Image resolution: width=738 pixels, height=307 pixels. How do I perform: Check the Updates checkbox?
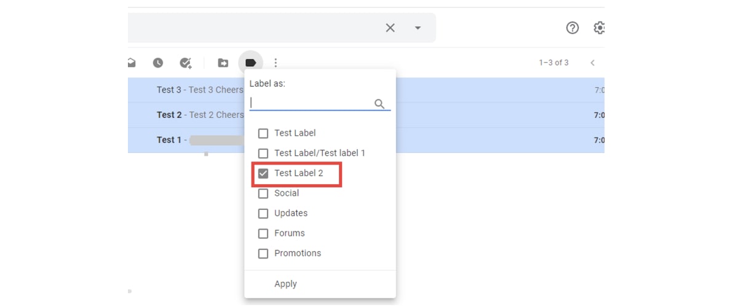coord(263,214)
